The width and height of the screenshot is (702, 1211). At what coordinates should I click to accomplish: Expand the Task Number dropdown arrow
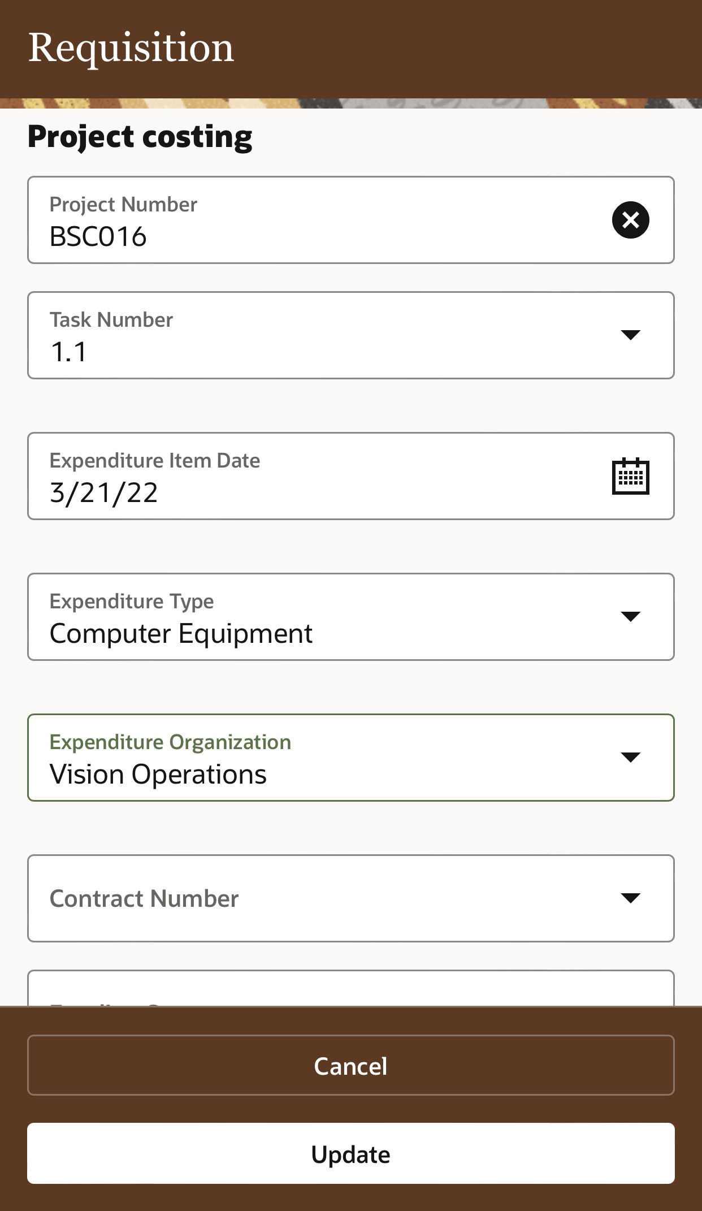(x=630, y=335)
